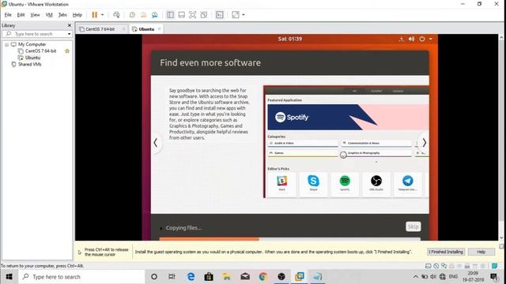Click the CD/DVD status bar icon

click(436, 266)
